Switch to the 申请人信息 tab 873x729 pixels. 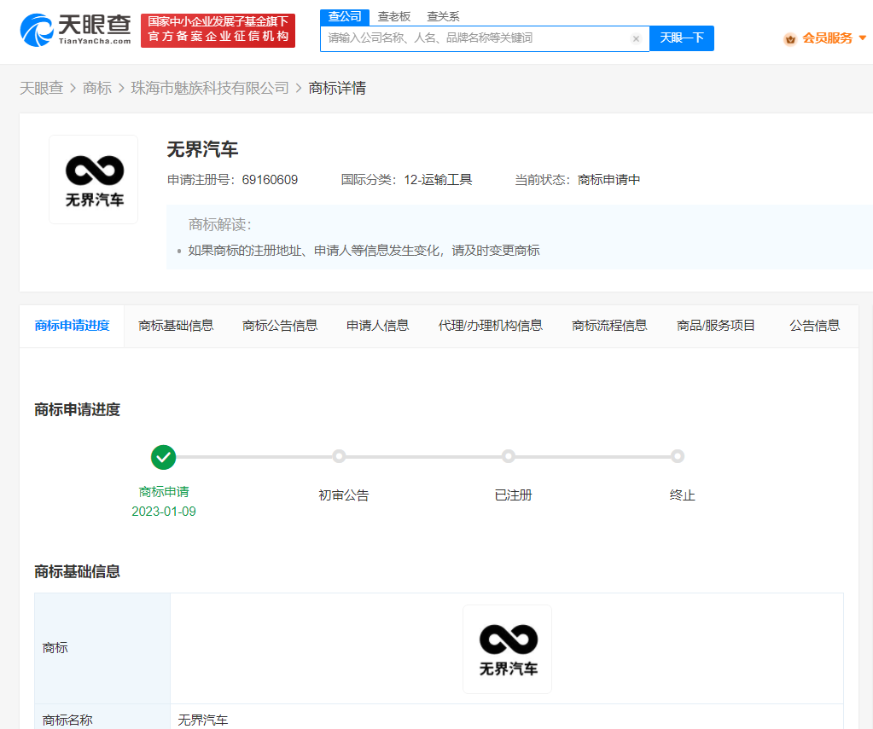(x=377, y=325)
